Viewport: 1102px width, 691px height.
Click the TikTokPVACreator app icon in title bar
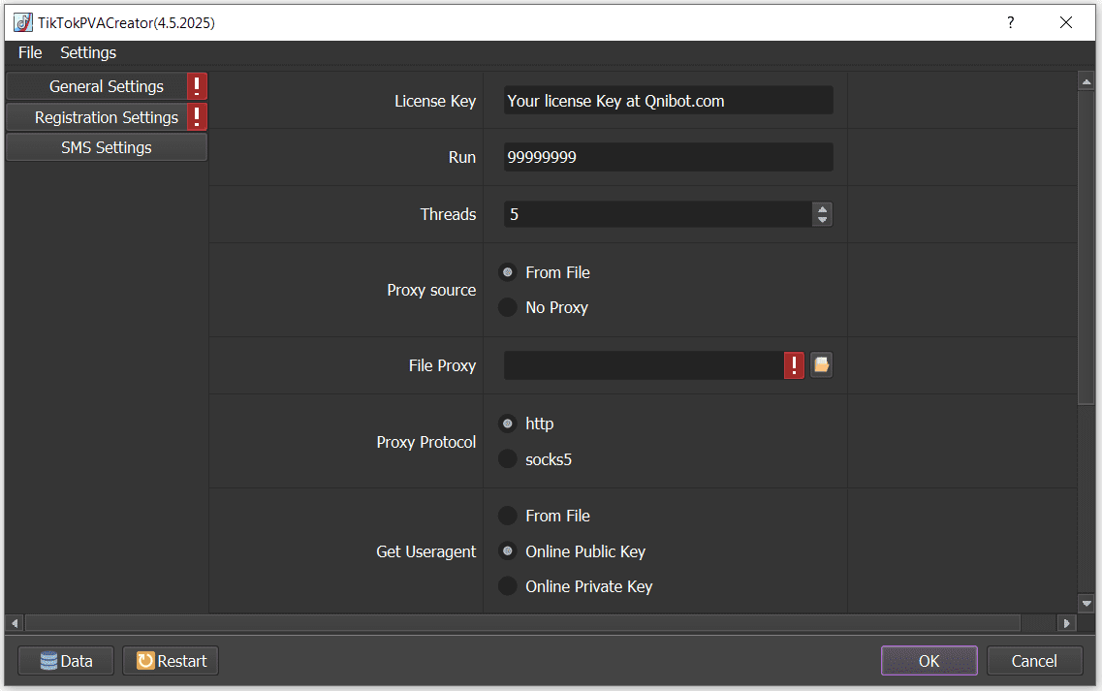click(23, 22)
